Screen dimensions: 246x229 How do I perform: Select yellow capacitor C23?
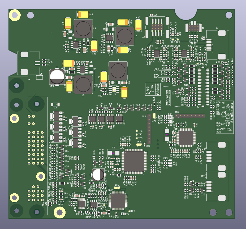point(69,63)
